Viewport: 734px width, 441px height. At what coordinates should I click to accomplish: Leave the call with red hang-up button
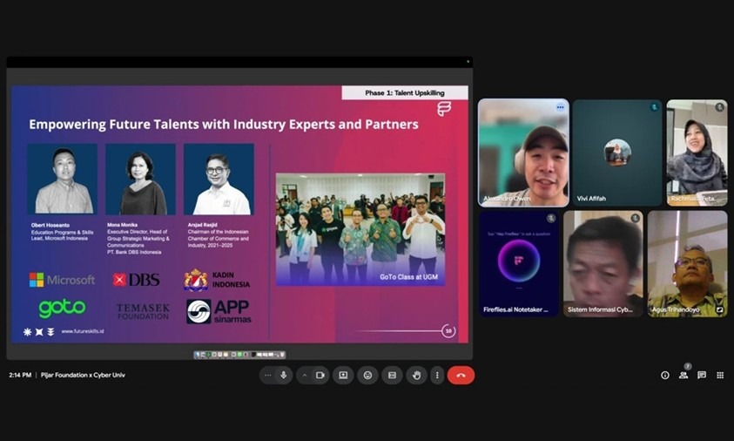click(461, 375)
